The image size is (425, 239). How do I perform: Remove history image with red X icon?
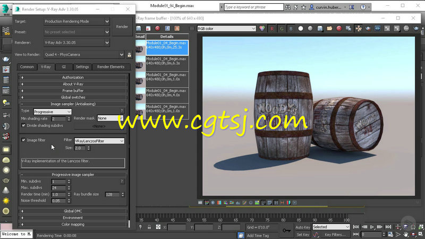tap(157, 29)
